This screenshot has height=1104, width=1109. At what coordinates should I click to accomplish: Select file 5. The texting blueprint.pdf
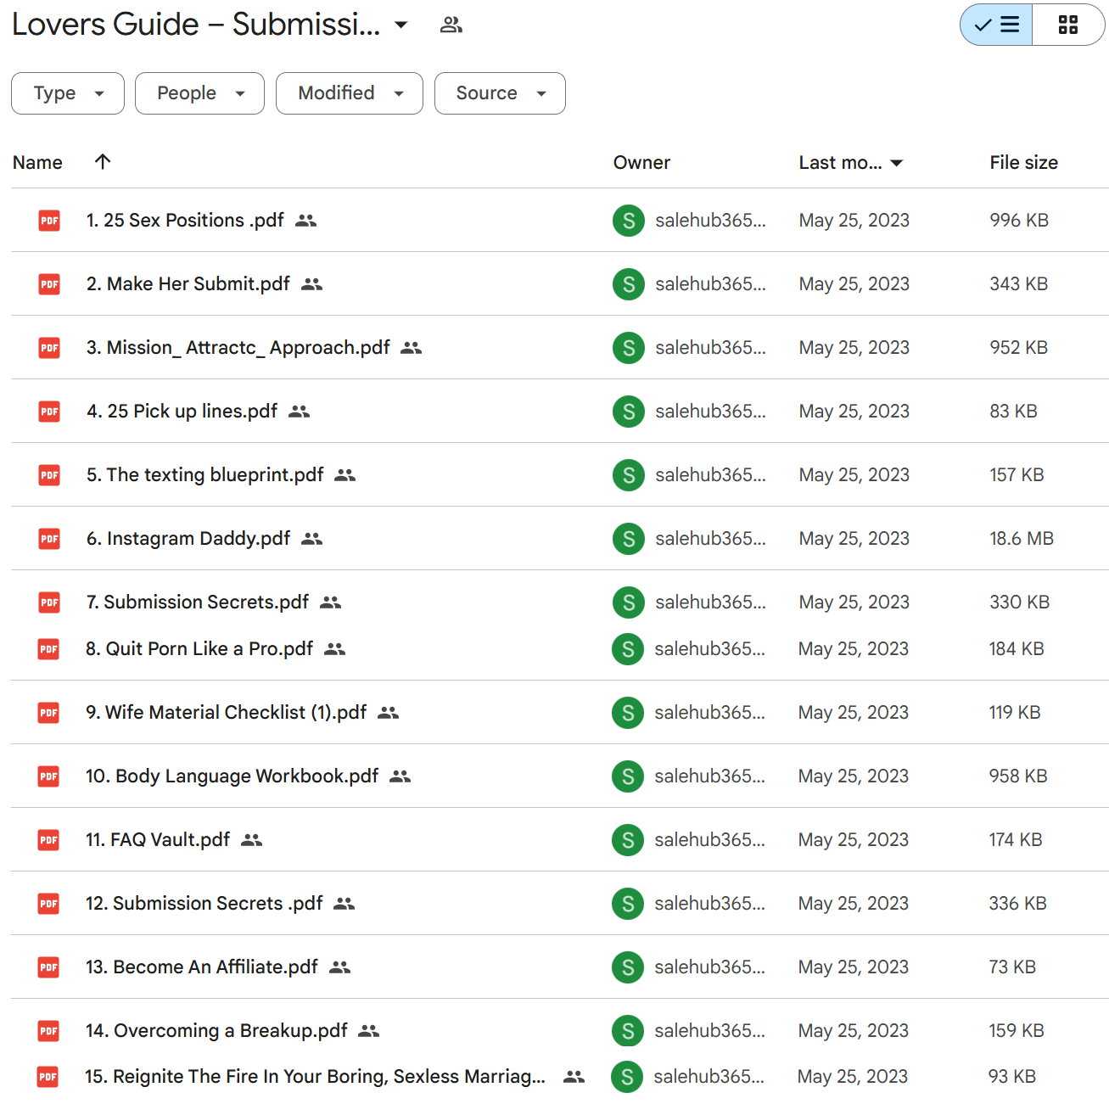pyautogui.click(x=559, y=475)
